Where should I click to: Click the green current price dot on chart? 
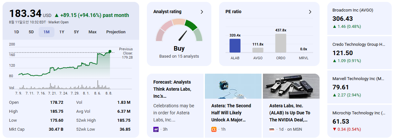[110, 51]
